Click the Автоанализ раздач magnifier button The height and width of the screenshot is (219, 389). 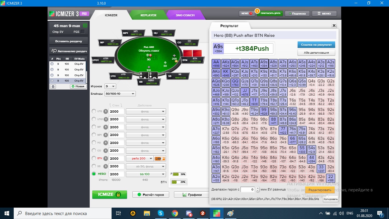(x=69, y=51)
